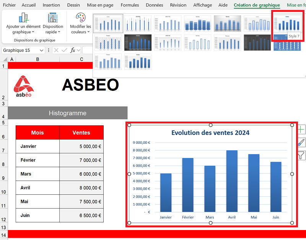Image resolution: width=306 pixels, height=240 pixels.
Task: Apply Style 15 thumbnail with pale blue bars
Action: click(x=108, y=61)
